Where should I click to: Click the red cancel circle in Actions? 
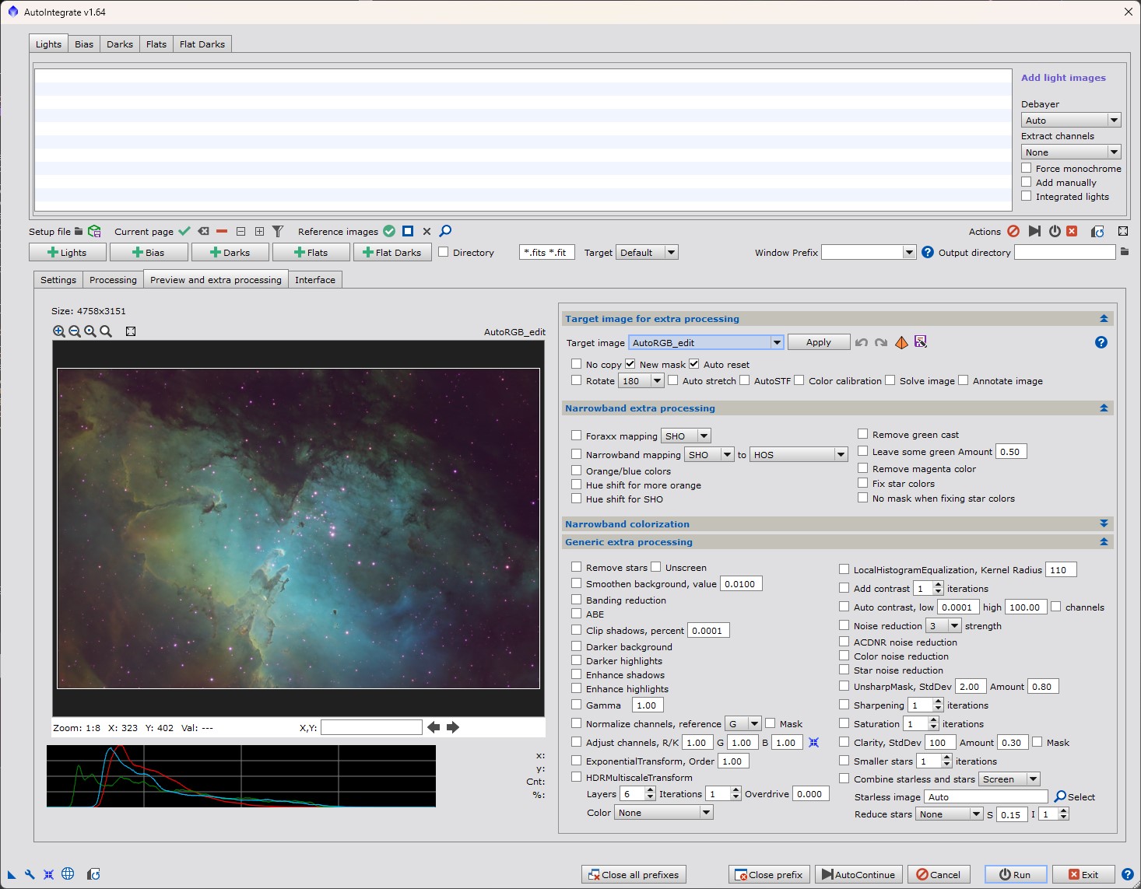click(x=1013, y=232)
